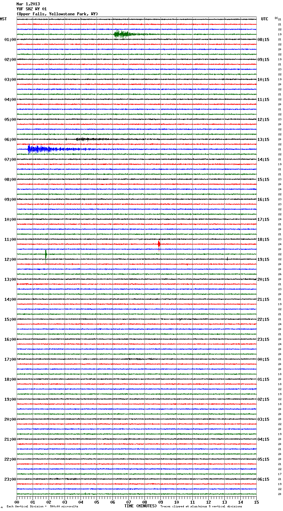Click the Upper Falls, Yellowstone Park location title
The image size is (283, 511).
(57, 14)
